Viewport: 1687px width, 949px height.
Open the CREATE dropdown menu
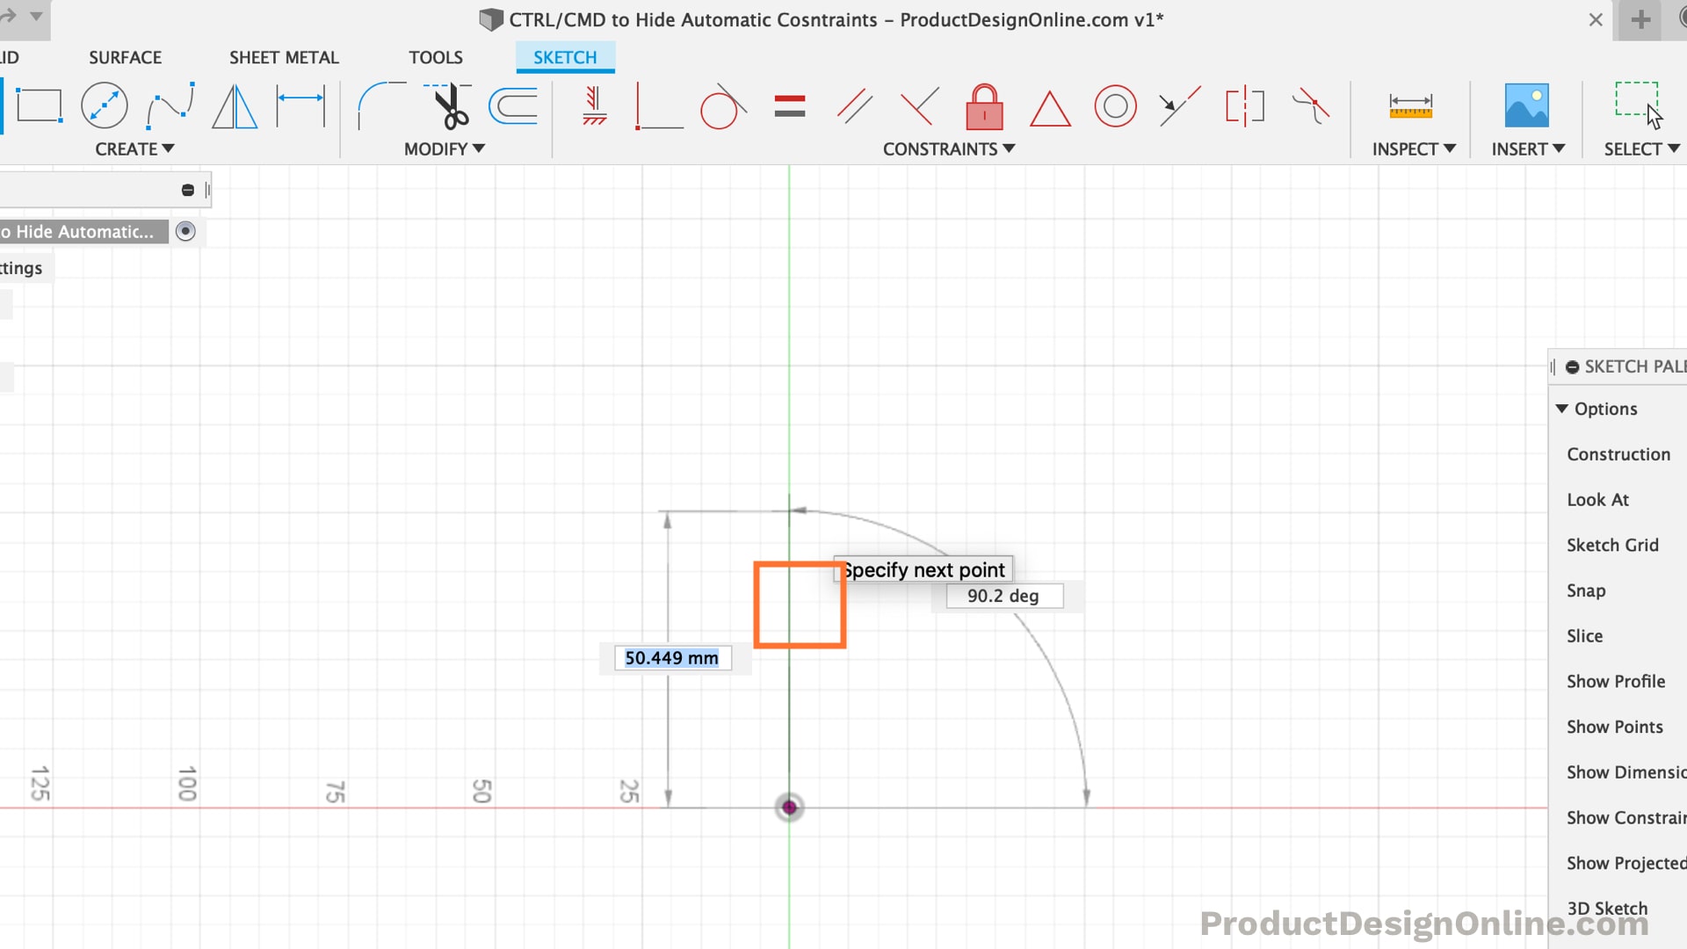[x=134, y=149]
